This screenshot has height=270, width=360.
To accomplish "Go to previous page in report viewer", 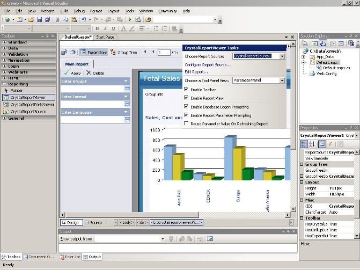I will coord(153,52).
